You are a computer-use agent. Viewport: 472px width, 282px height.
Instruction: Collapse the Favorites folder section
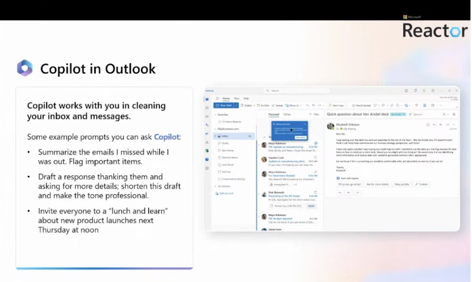click(215, 115)
